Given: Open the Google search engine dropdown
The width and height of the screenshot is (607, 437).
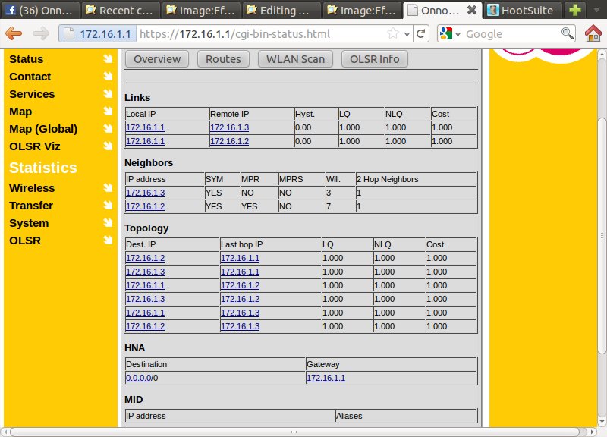Looking at the screenshot, I should (x=450, y=34).
